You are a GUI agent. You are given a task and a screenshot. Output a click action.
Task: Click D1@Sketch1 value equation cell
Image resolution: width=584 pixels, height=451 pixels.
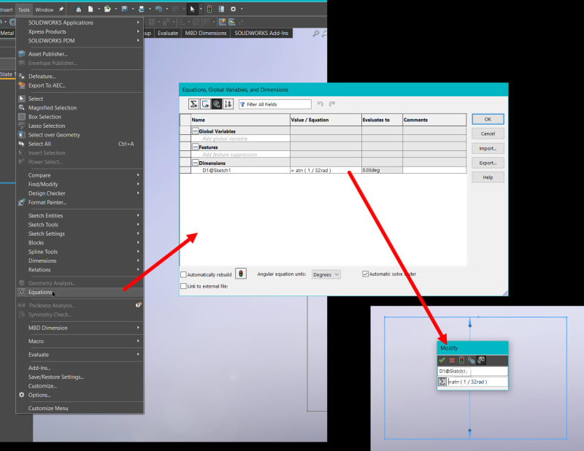pos(326,170)
